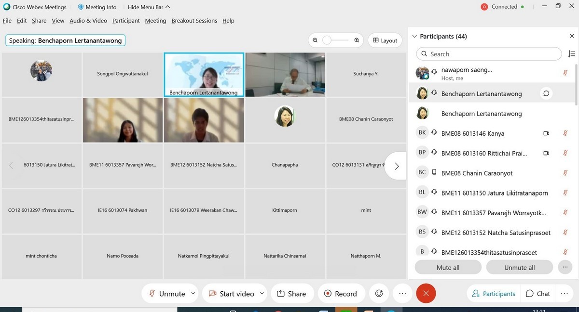This screenshot has width=579, height=312.
Task: Go to next page of video tiles
Action: pyautogui.click(x=397, y=166)
